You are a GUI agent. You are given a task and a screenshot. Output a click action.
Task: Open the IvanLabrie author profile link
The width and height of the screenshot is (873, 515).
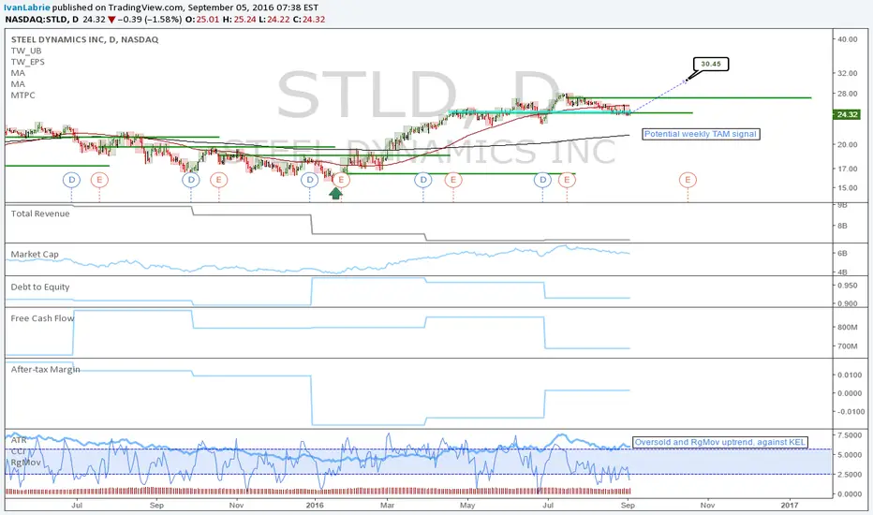[x=27, y=7]
